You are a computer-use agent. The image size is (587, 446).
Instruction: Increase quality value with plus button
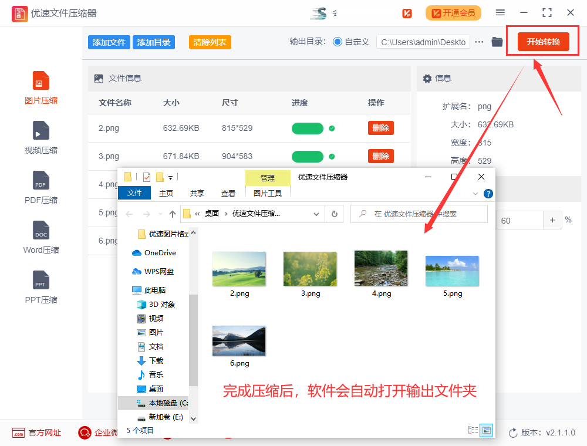click(552, 220)
